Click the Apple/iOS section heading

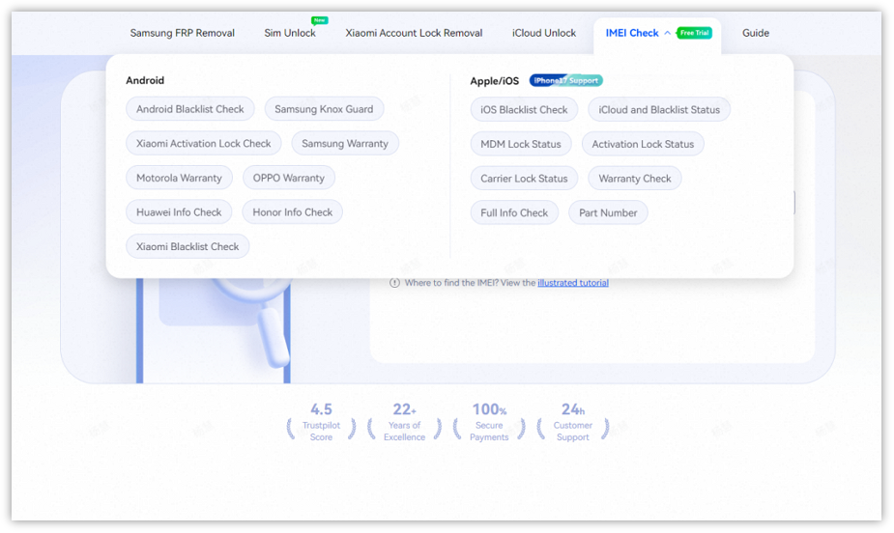coord(494,81)
